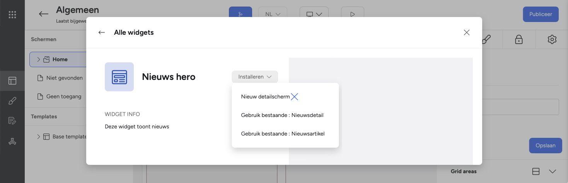Open the paintbrush style tab in right panel
The width and height of the screenshot is (568, 183).
tap(486, 39)
